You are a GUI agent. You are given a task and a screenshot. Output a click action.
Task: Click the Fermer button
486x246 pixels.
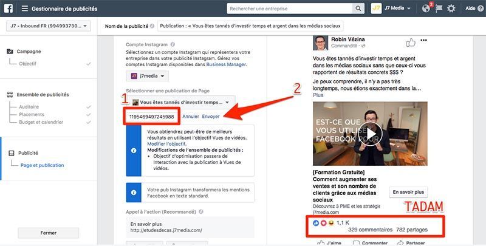[x=48, y=233]
